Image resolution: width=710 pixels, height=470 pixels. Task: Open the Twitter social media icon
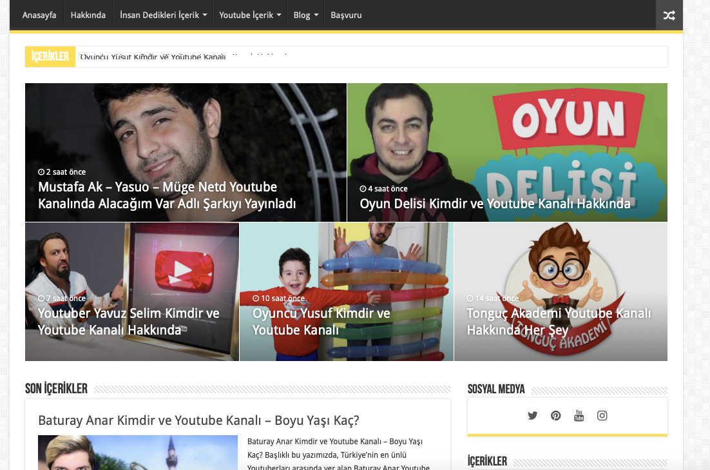pos(532,416)
